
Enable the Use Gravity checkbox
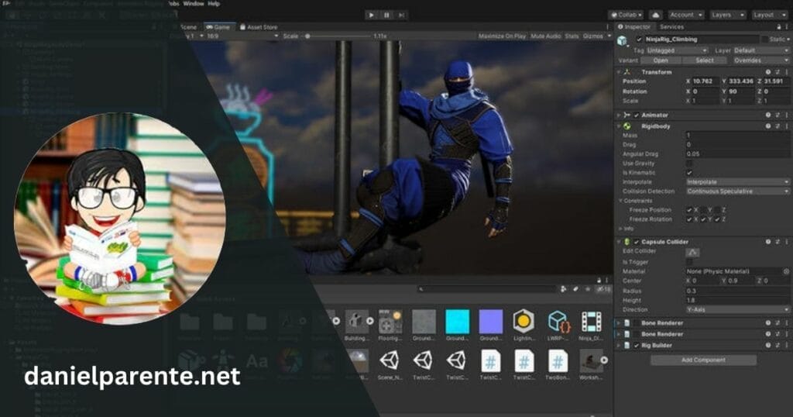click(689, 164)
